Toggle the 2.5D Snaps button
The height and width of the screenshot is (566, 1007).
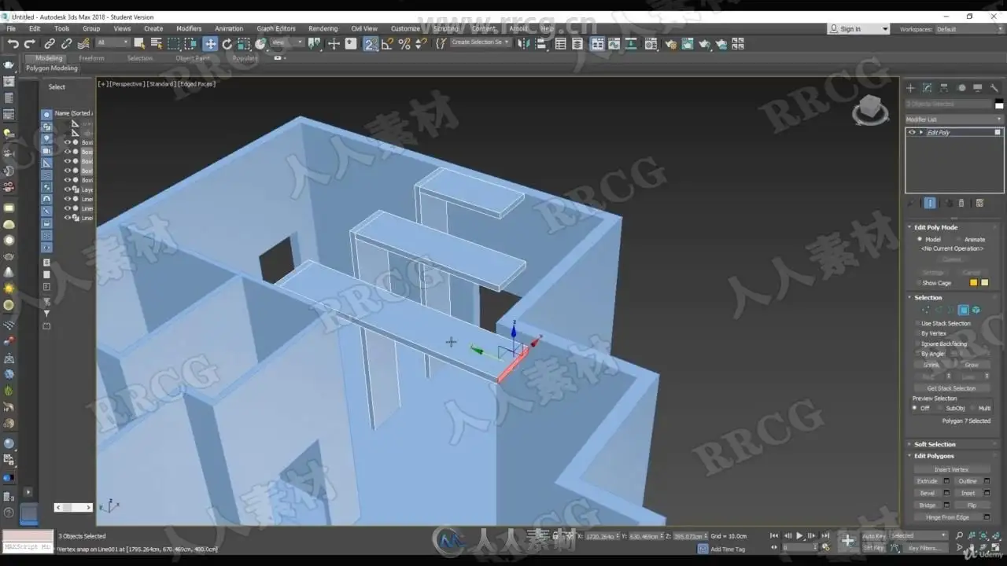[371, 44]
